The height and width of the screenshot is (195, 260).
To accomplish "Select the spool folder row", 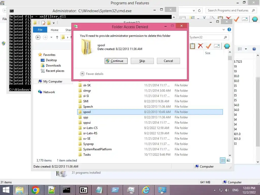I will coord(150,112).
